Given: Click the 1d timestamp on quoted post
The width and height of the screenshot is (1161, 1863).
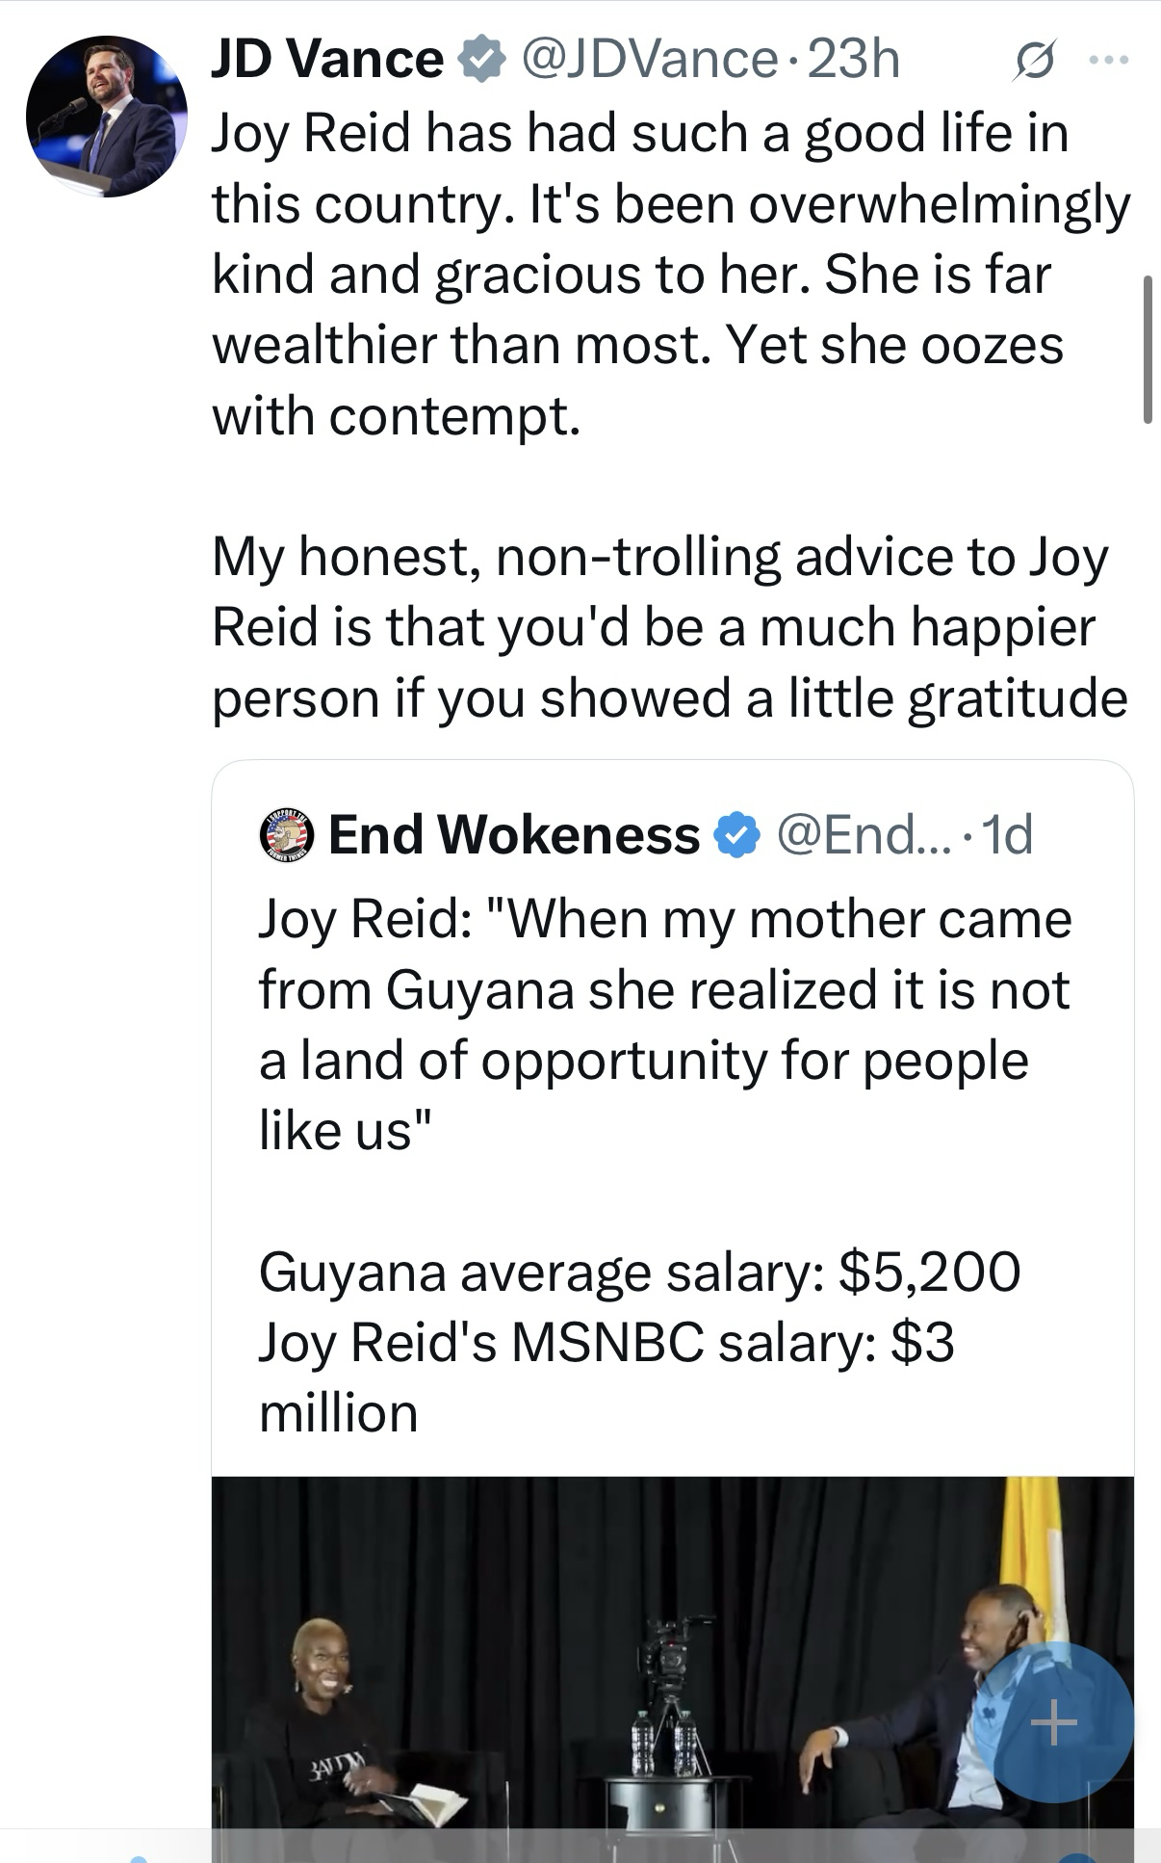Looking at the screenshot, I should click(1008, 834).
